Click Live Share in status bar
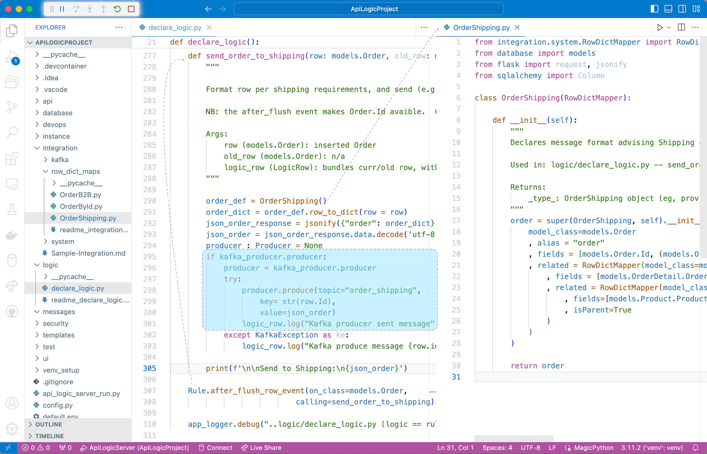707x454 pixels. click(x=261, y=448)
